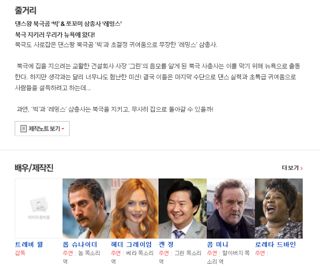
Task: Click the 배우/제작진 section heading
Action: coord(34,168)
